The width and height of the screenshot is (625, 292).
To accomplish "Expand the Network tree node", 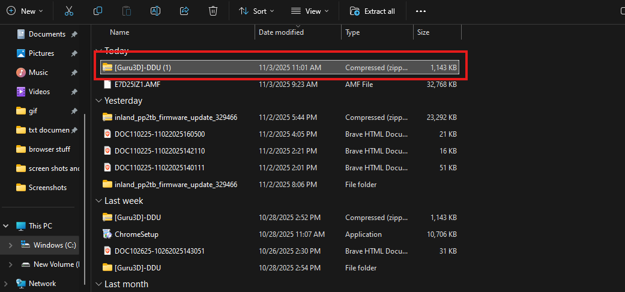I will click(x=6, y=284).
